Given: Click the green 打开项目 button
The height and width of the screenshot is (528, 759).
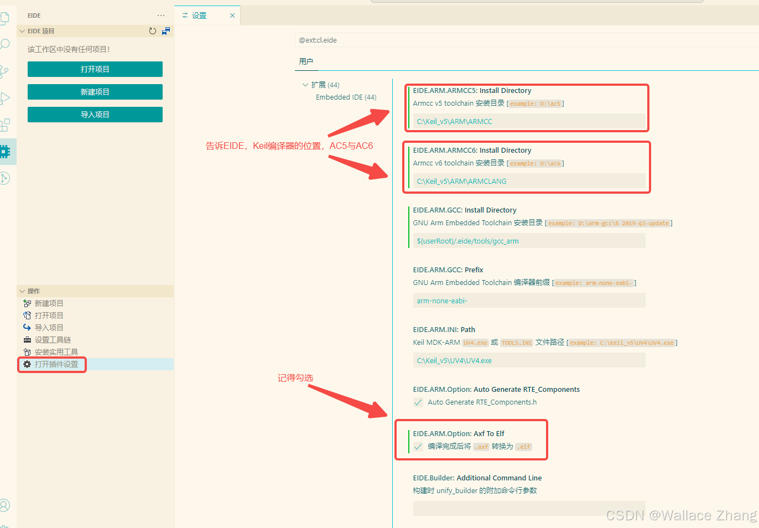Looking at the screenshot, I should coord(95,69).
